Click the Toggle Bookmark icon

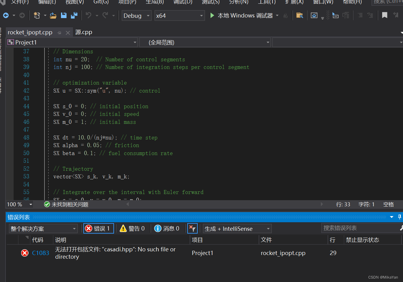(x=385, y=15)
